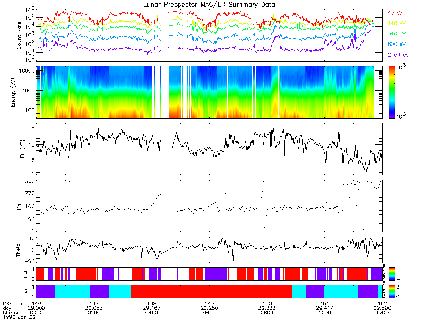Click the 'Pol' axis label
This screenshot has width=425, height=330.
pos(25,274)
